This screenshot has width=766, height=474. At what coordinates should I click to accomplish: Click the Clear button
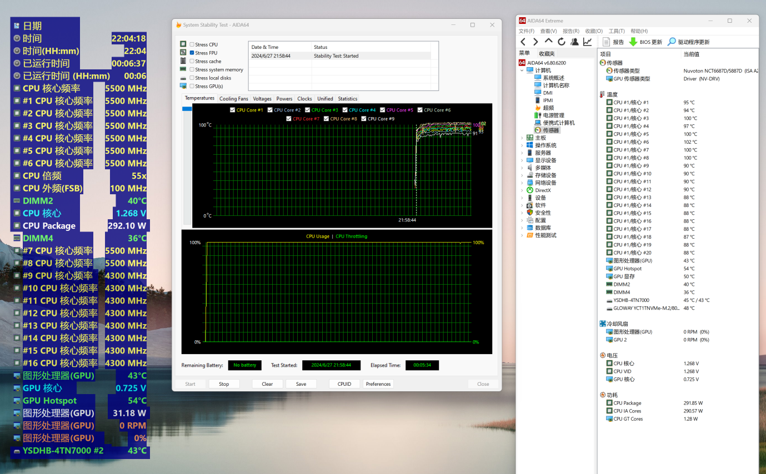click(x=267, y=384)
